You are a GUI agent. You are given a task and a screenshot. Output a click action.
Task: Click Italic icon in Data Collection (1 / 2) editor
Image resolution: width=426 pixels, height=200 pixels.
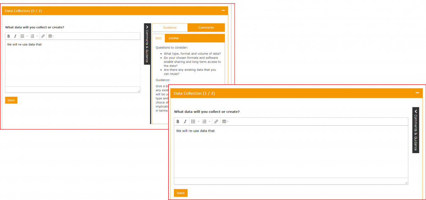tap(185, 122)
